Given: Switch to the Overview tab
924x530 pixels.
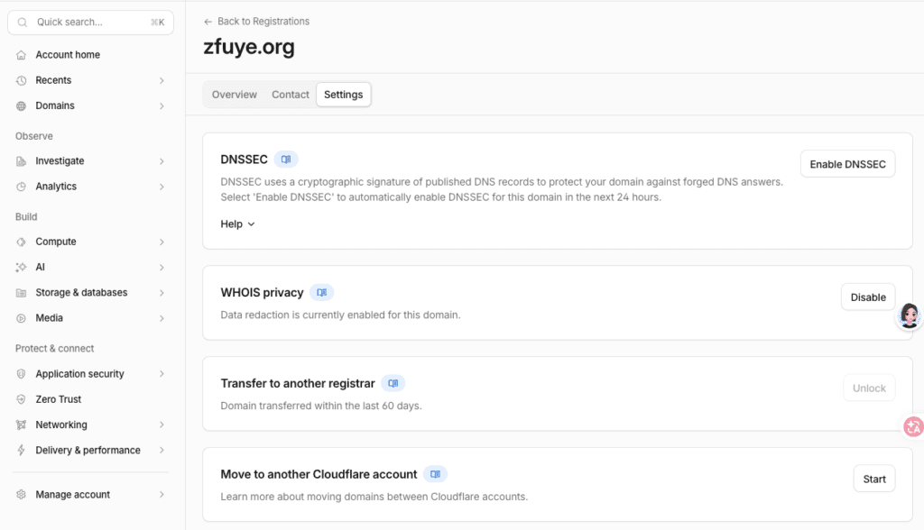Looking at the screenshot, I should (234, 95).
